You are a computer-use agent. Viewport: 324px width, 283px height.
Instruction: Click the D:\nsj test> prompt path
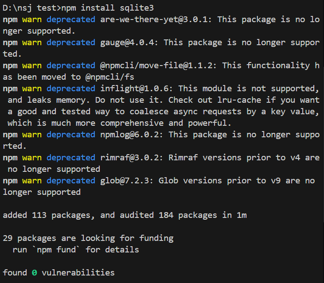point(31,8)
